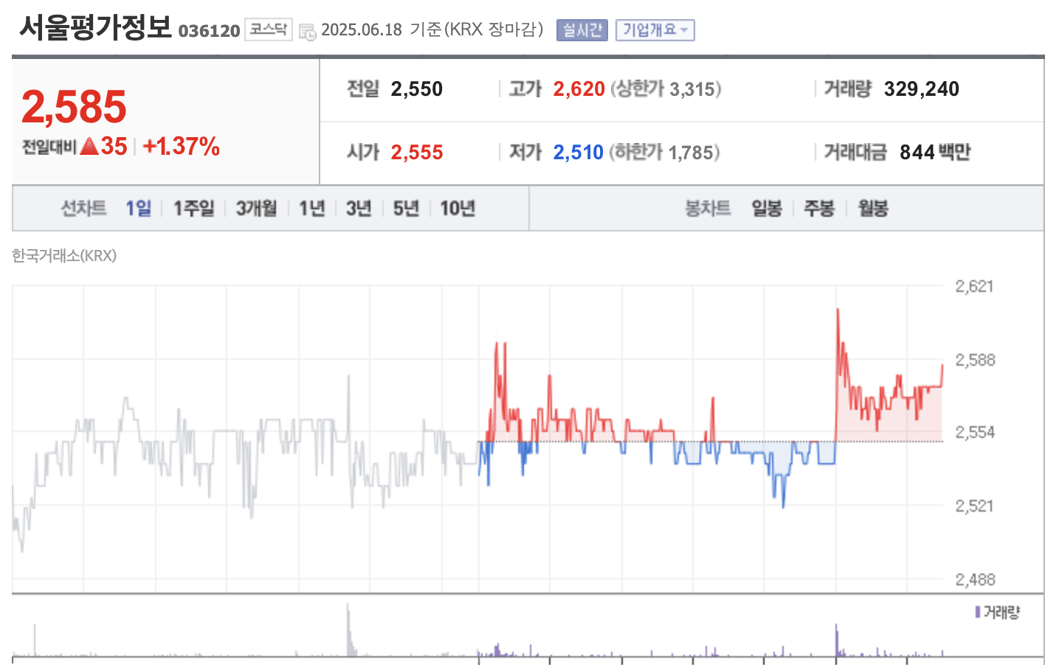
Task: Select the 1년 chart period
Action: tap(311, 208)
